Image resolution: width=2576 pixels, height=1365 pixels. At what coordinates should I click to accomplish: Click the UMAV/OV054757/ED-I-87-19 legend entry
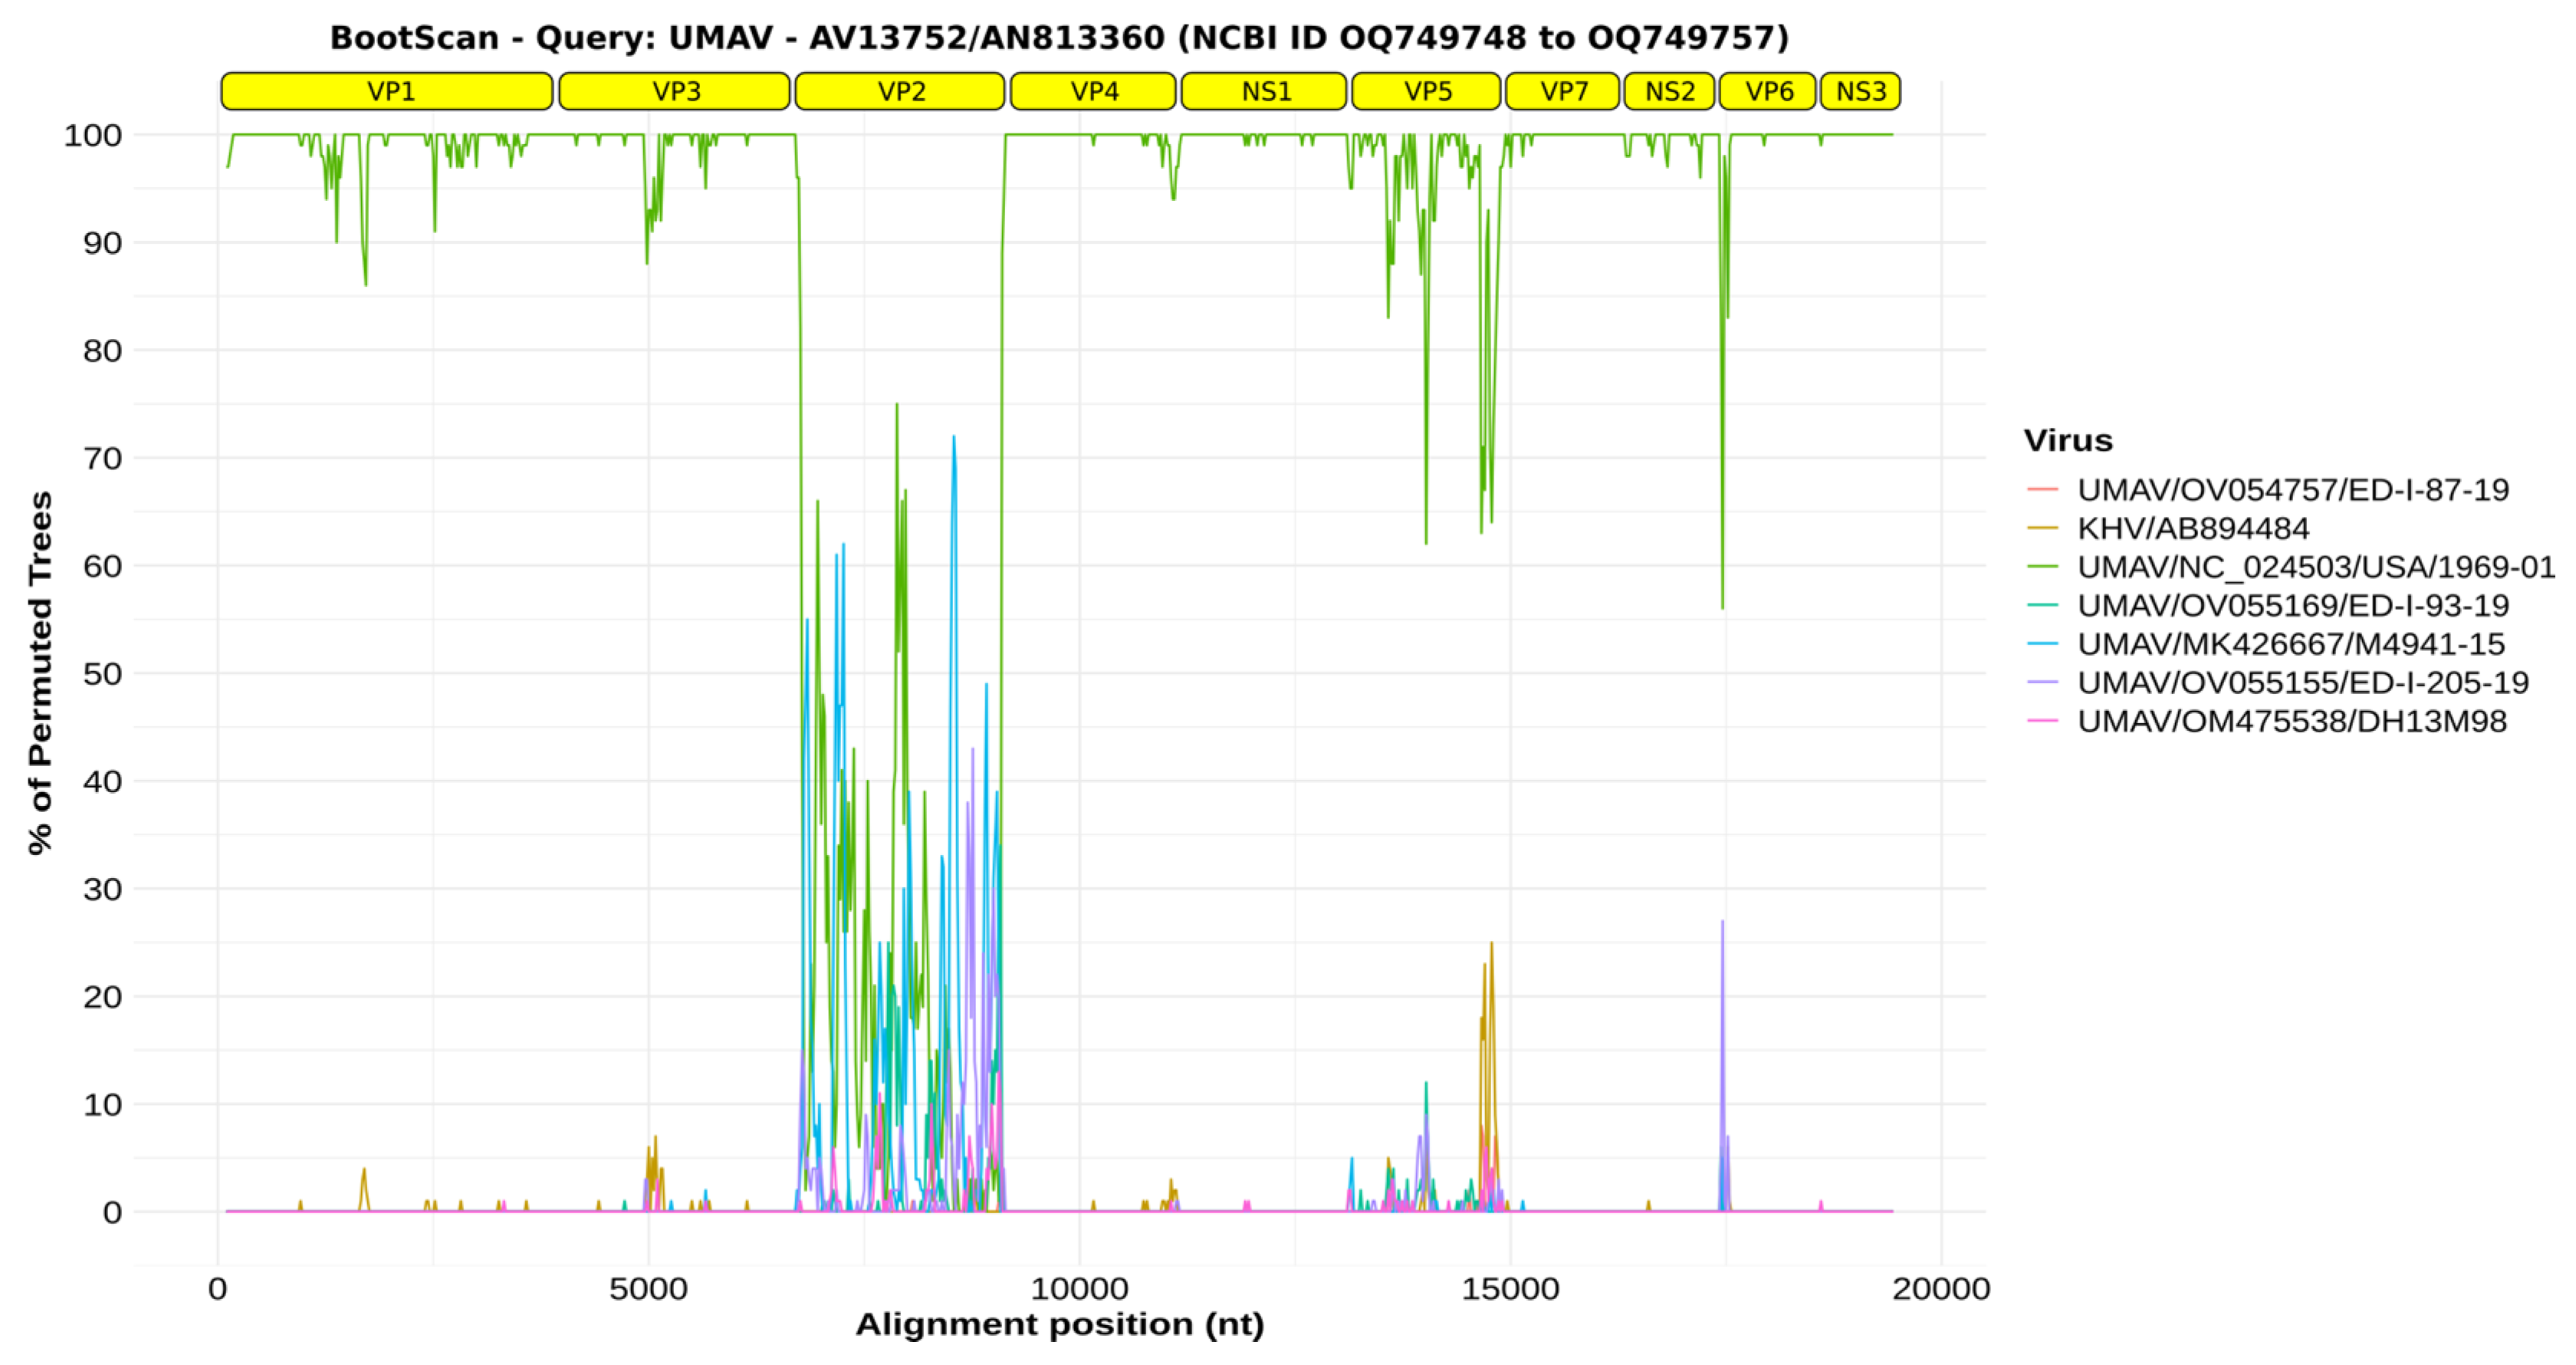pyautogui.click(x=2292, y=490)
